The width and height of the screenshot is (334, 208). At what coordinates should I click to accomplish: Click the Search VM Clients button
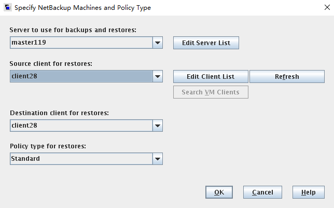click(211, 92)
